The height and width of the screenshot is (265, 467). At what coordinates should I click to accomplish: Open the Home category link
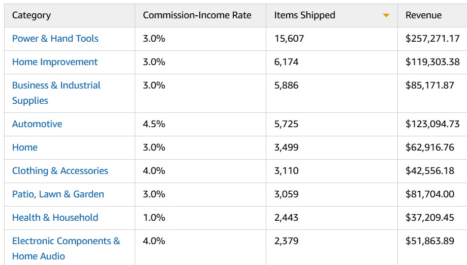(25, 148)
